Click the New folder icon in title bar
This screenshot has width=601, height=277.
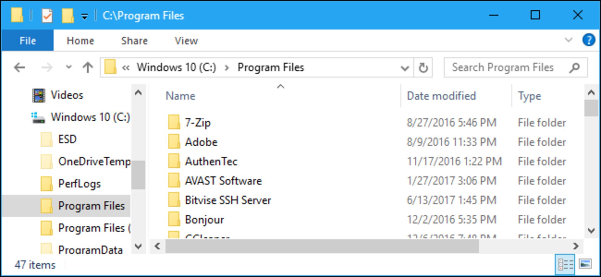[x=67, y=15]
